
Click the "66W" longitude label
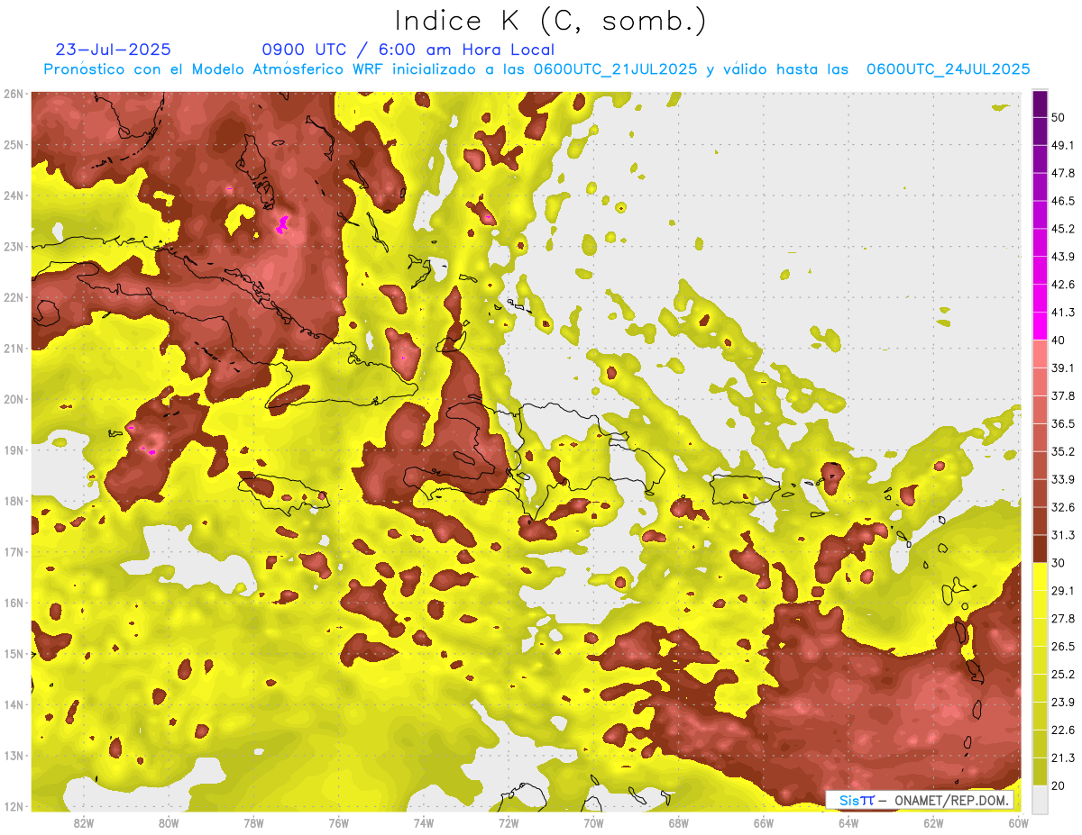pos(764,823)
